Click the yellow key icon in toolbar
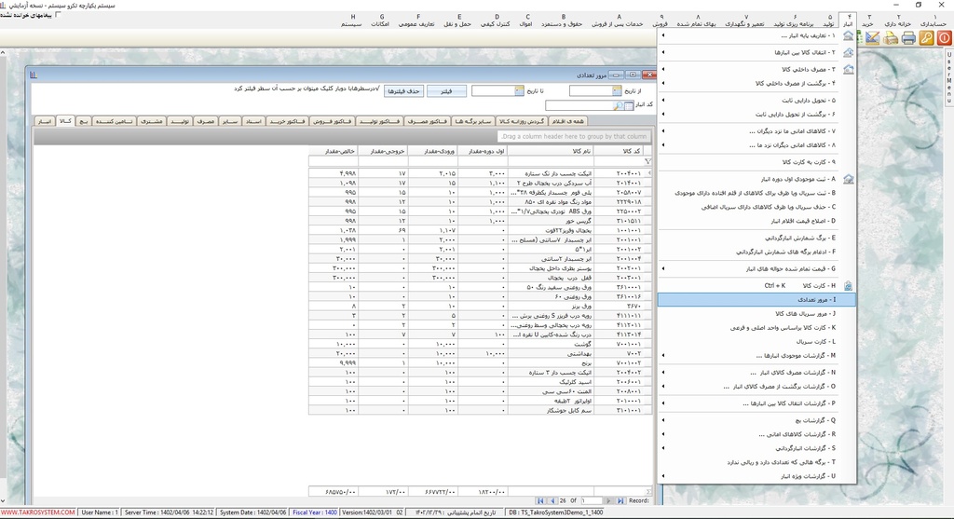The height and width of the screenshot is (519, 954). click(926, 37)
